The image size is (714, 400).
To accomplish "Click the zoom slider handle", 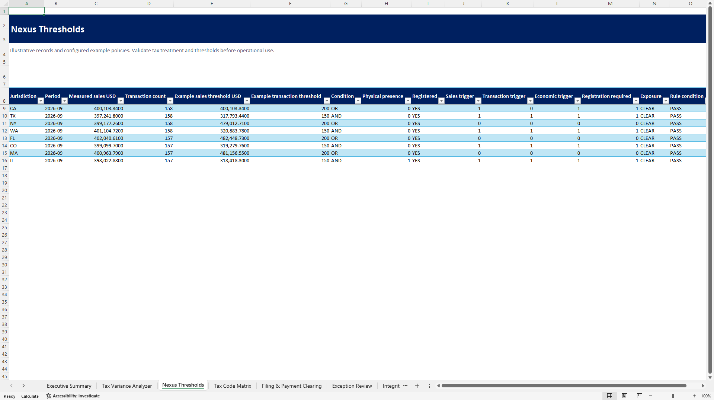I will click(673, 396).
